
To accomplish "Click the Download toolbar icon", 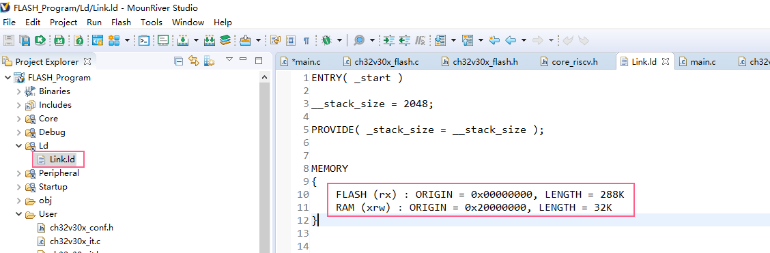I will 183,40.
